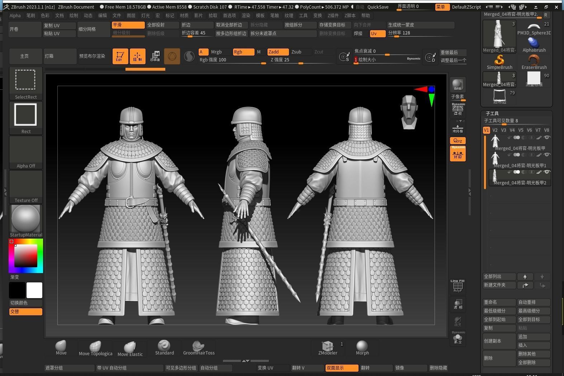Image resolution: width=564 pixels, height=376 pixels.
Task: Toggle eye visibility of Merged_04将官-明光板甲1
Action: coord(547,155)
